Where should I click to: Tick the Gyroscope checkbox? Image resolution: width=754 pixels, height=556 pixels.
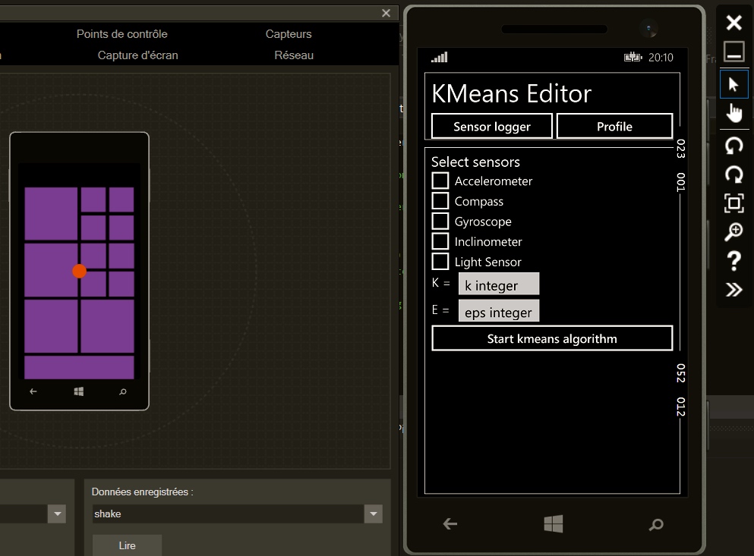point(440,221)
